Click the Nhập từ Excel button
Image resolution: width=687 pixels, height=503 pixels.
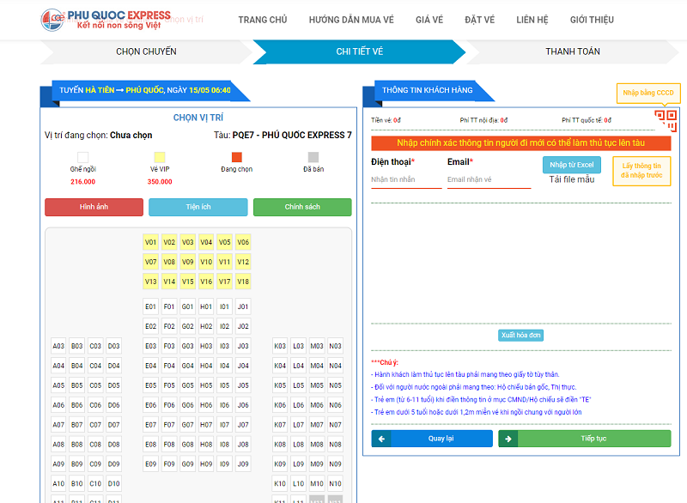[572, 165]
